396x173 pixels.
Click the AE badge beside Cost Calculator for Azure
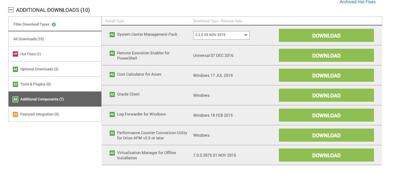click(x=112, y=74)
